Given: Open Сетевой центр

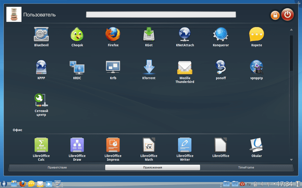Looking at the screenshot, I should pyautogui.click(x=41, y=105).
